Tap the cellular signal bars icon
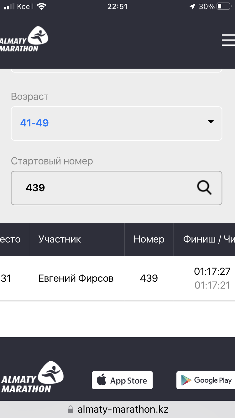 click(x=9, y=7)
